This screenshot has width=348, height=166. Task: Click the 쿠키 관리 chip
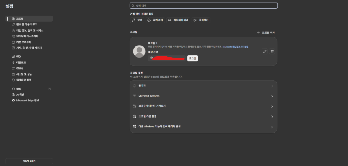coord(155,20)
